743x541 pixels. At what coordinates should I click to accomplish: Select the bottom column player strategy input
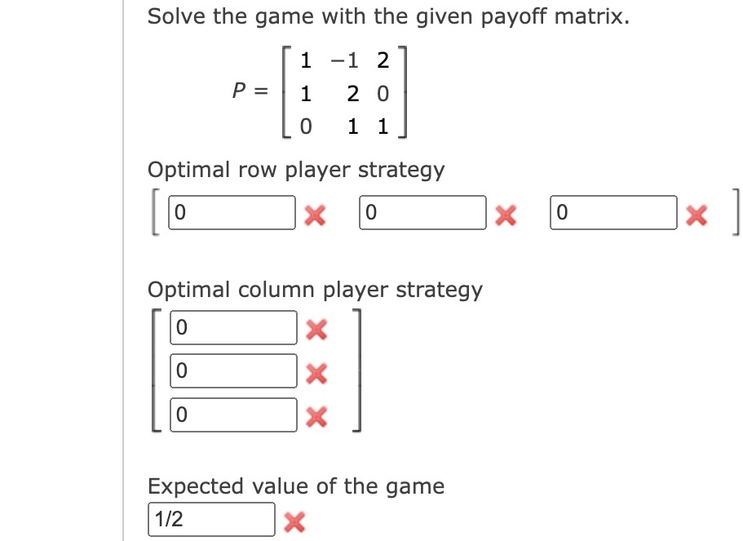point(233,415)
